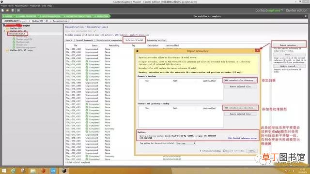The image size is (310, 174).
Task: Collapse the ShaXian-GPS - AT tree node
Action: 4,31
